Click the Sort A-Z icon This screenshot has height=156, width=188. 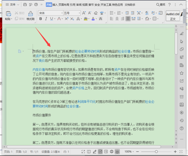click(x=147, y=13)
